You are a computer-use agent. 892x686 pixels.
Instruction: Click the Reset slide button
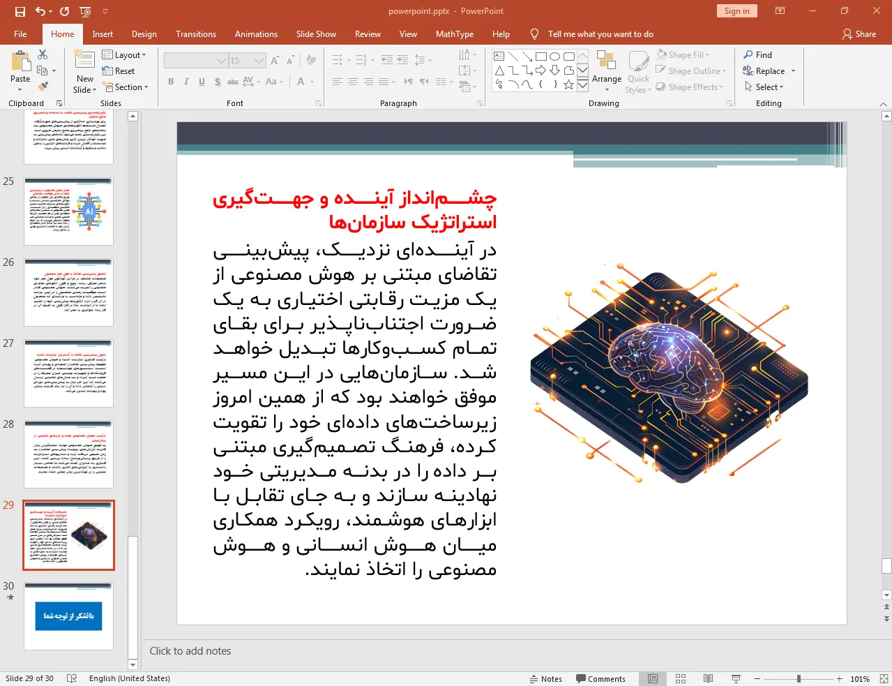[x=119, y=71]
